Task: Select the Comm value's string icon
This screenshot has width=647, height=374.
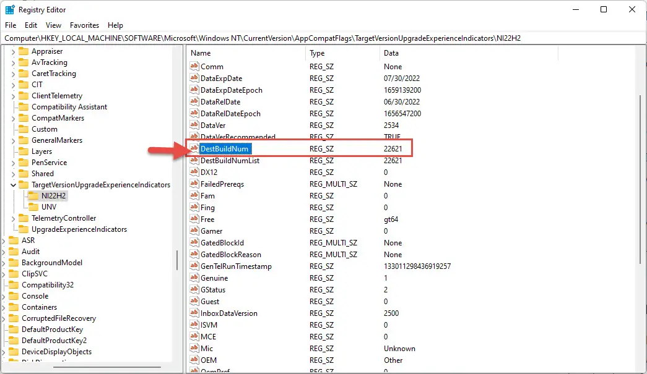Action: pos(194,66)
